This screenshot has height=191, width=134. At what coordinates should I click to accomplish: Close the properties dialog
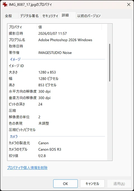tap(128, 4)
